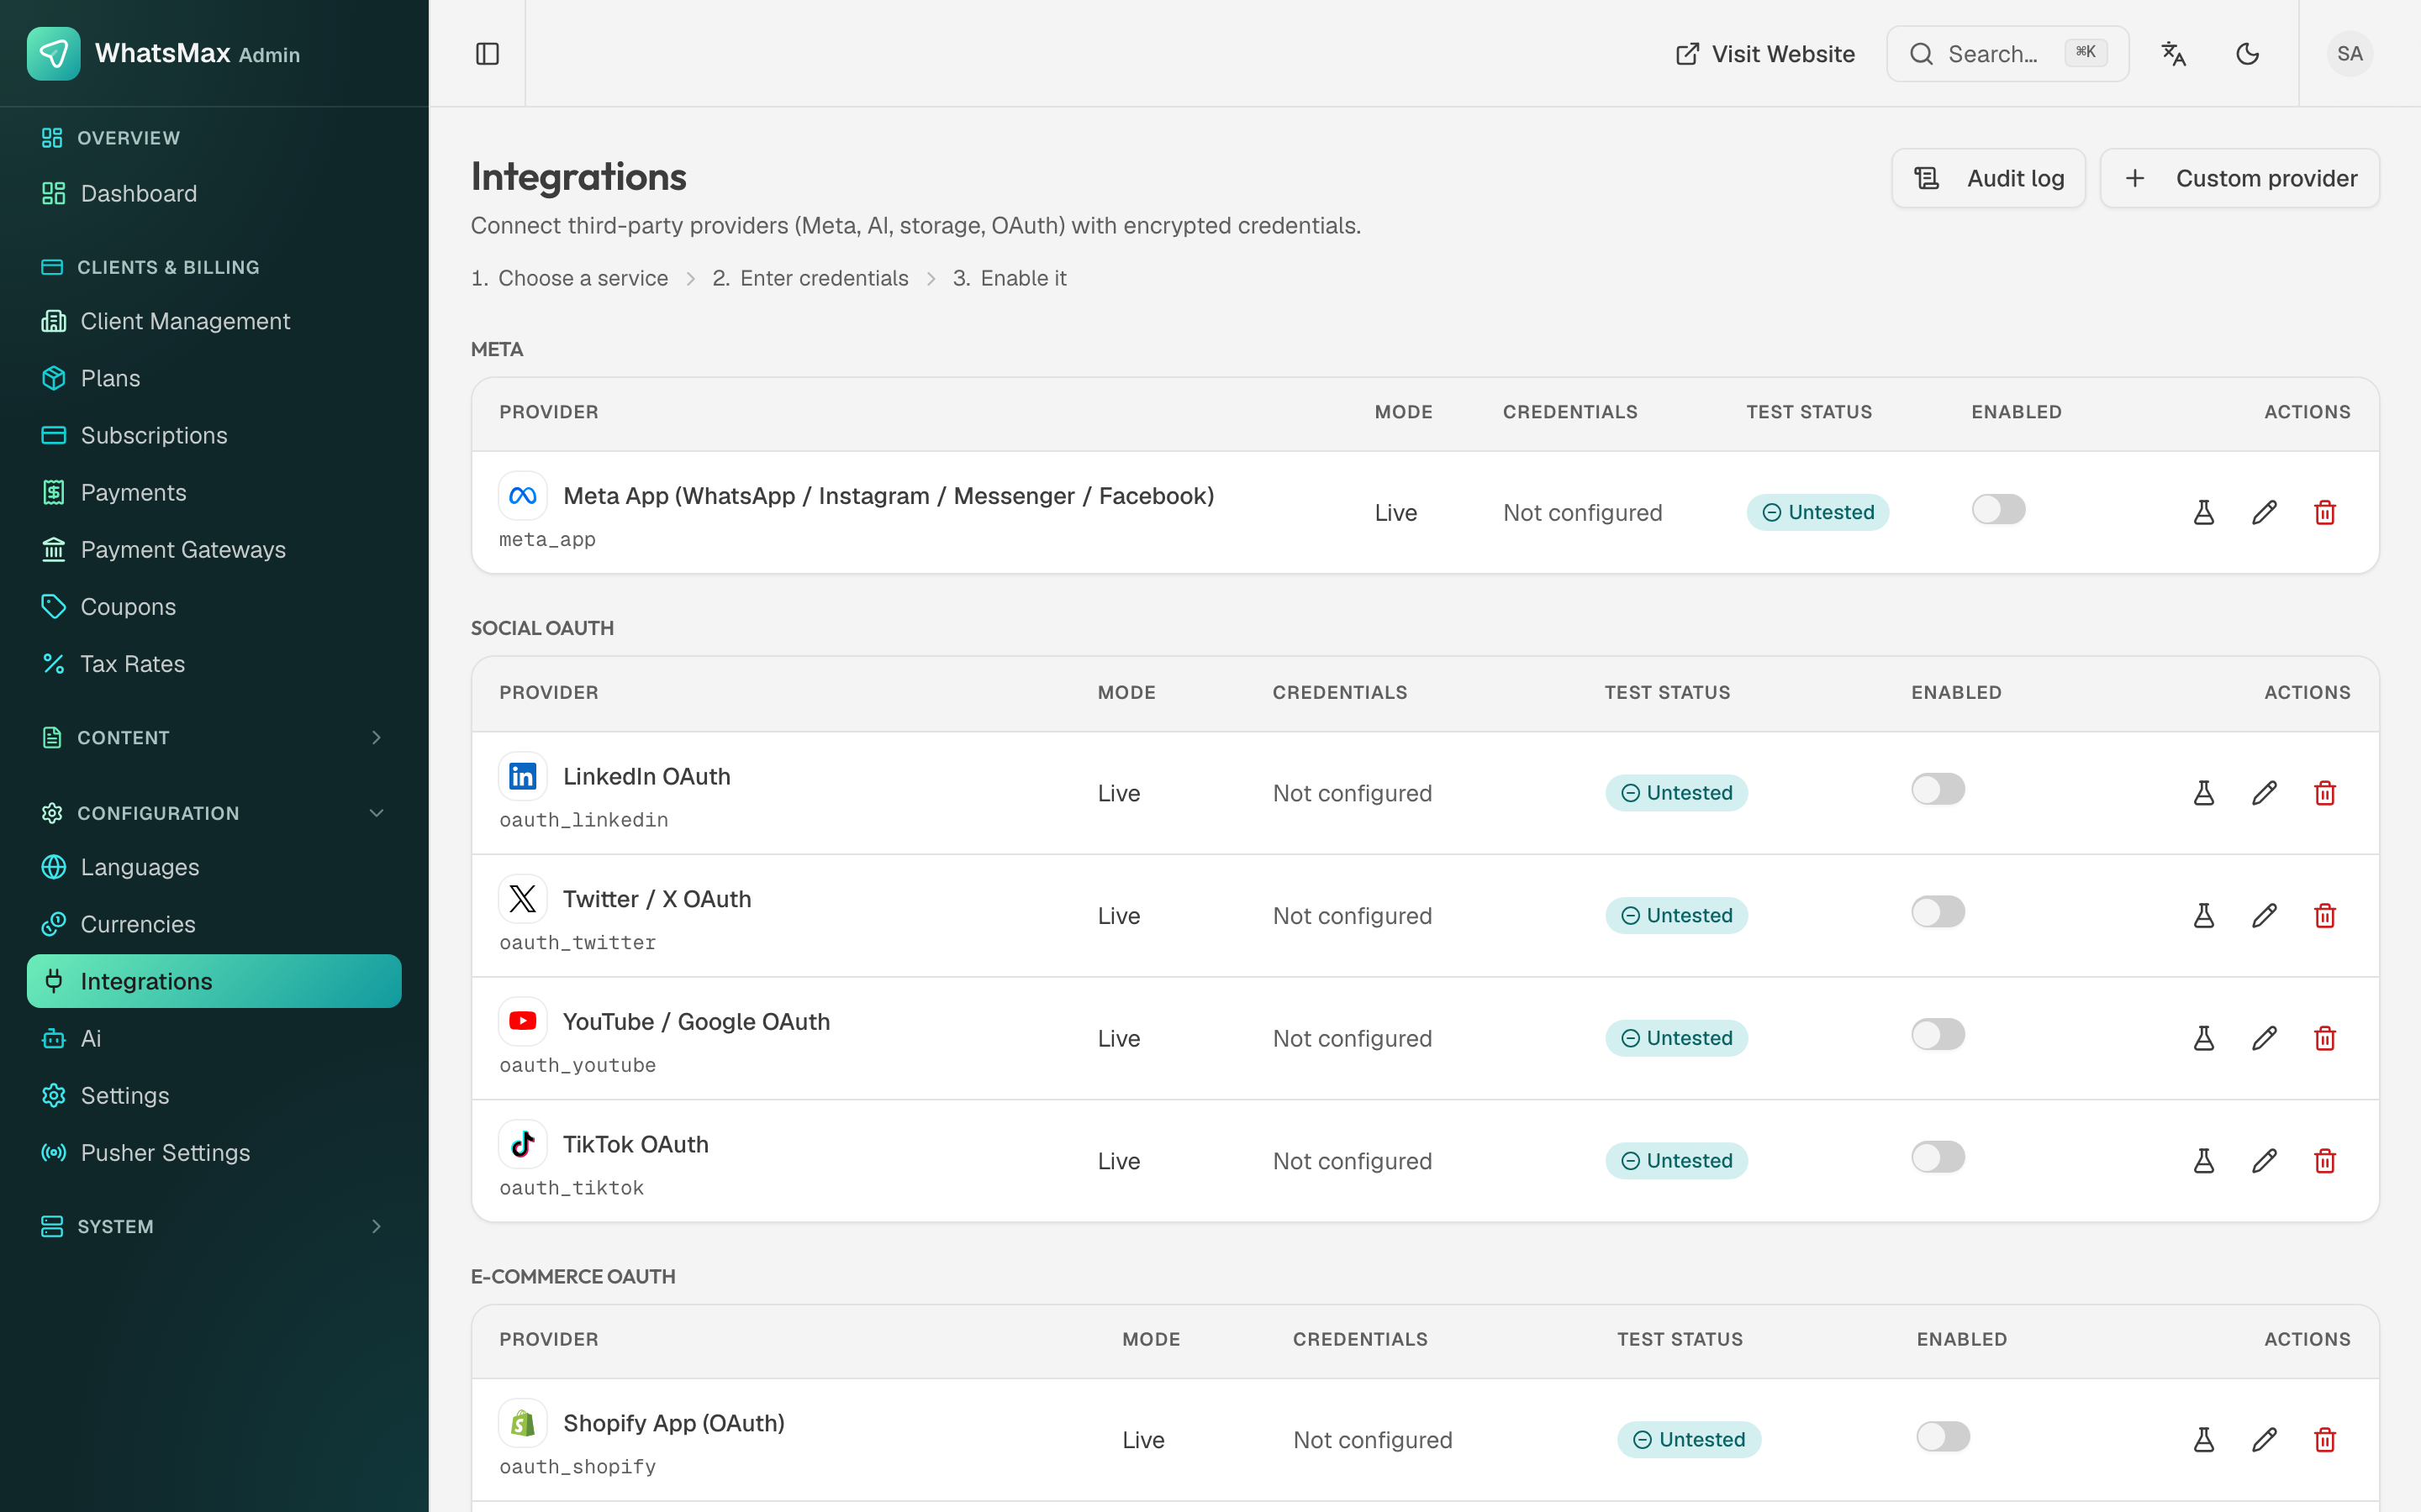Go to Languages settings
Image resolution: width=2421 pixels, height=1512 pixels.
[214, 867]
